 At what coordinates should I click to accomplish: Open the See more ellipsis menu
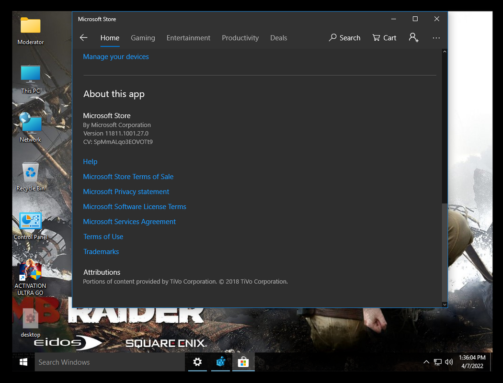click(x=436, y=38)
